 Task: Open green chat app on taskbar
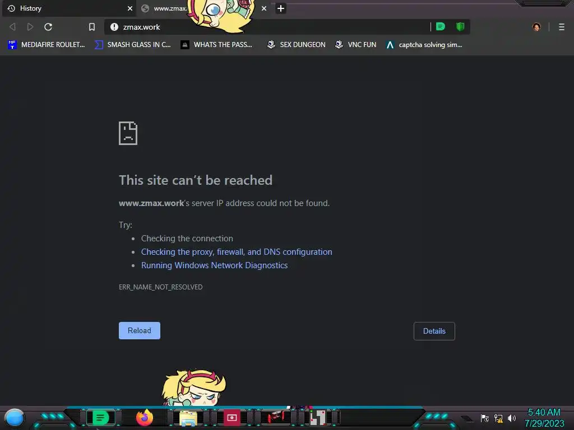coord(101,418)
